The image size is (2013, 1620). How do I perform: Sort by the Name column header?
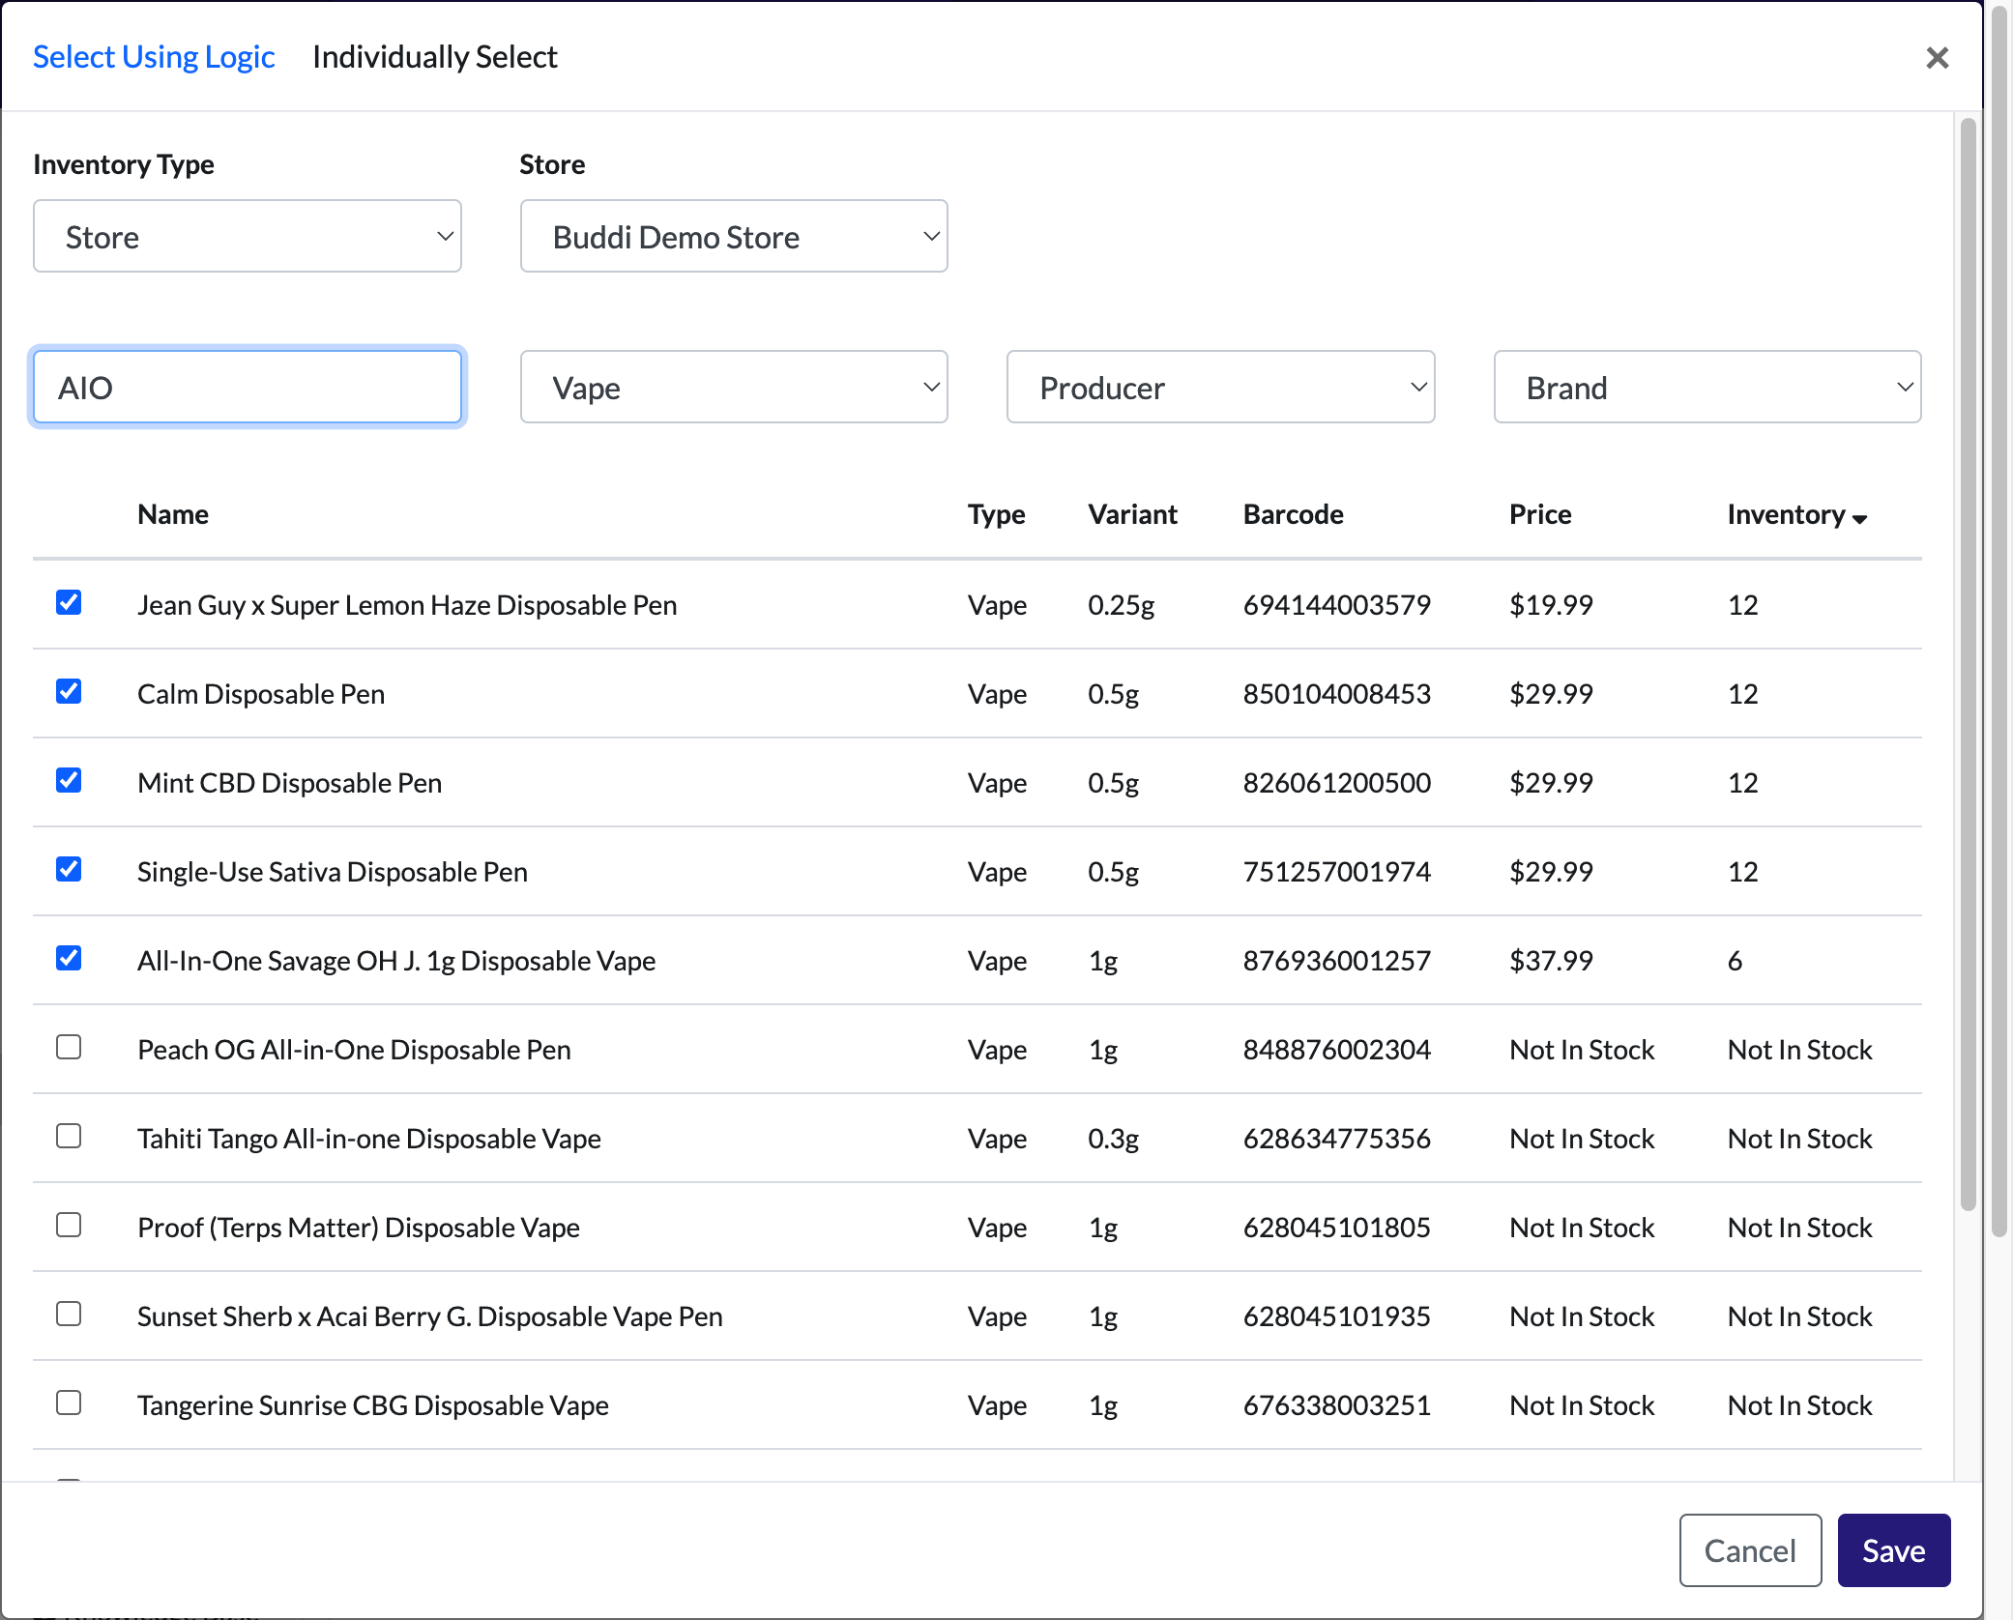pyautogui.click(x=173, y=514)
